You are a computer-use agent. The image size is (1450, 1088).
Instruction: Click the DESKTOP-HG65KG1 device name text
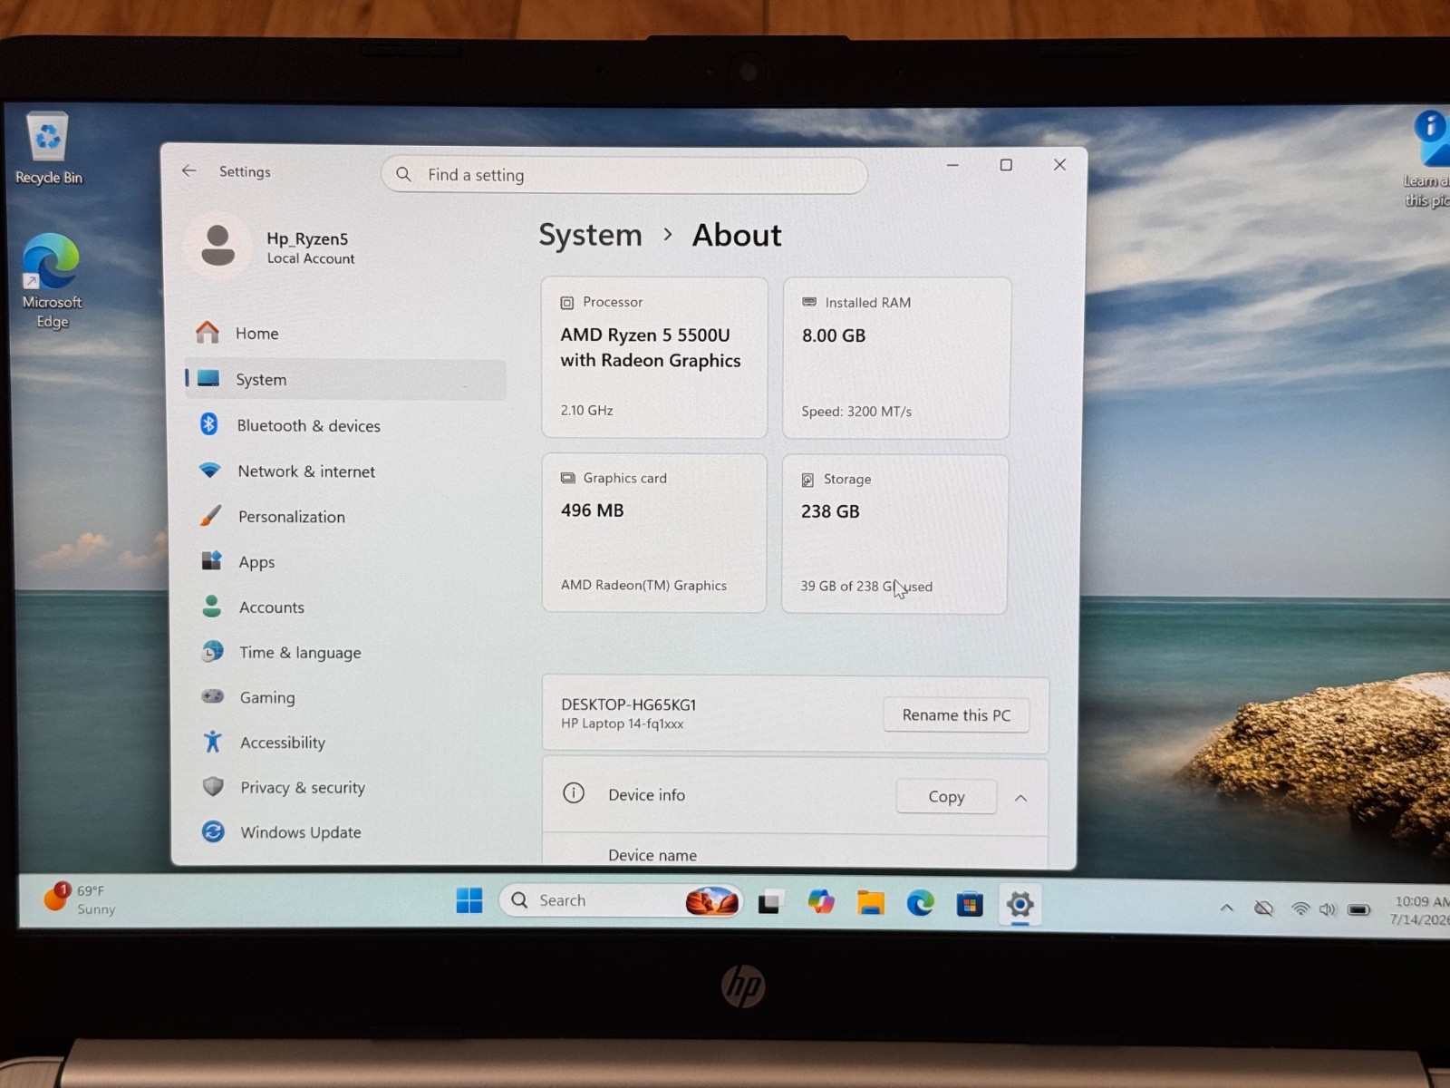[628, 704]
